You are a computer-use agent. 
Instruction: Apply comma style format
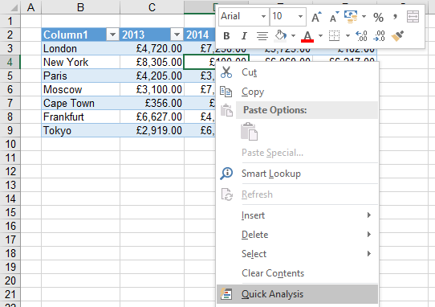tap(395, 17)
